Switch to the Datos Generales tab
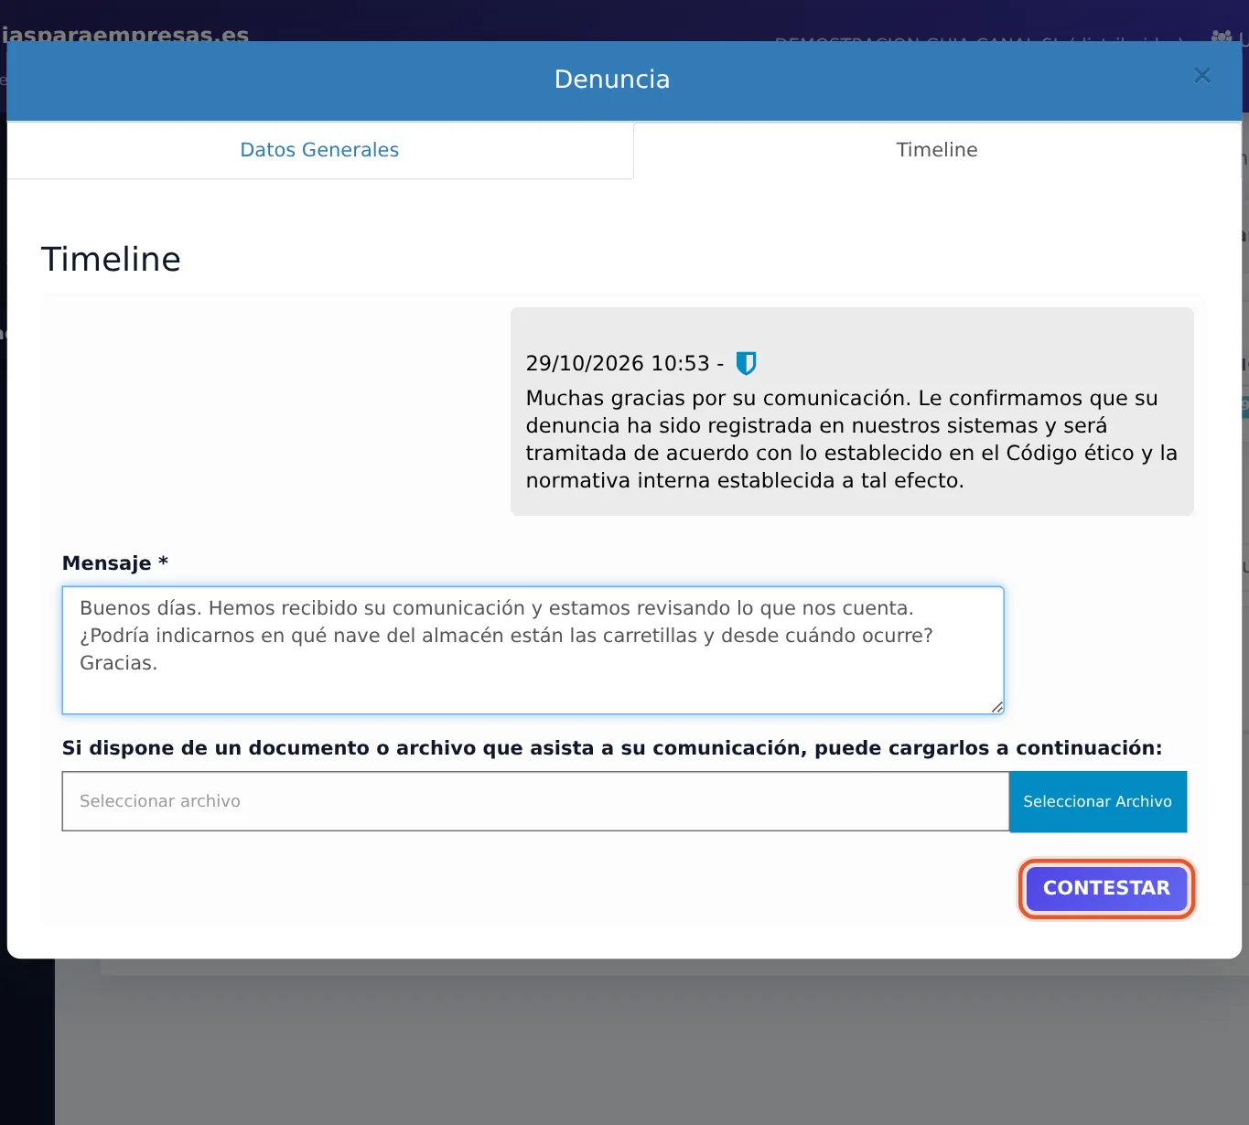1249x1125 pixels. coord(319,150)
